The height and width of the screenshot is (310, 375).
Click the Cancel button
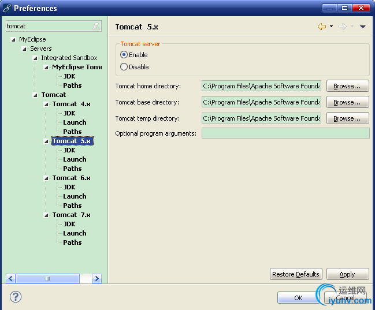coord(346,298)
